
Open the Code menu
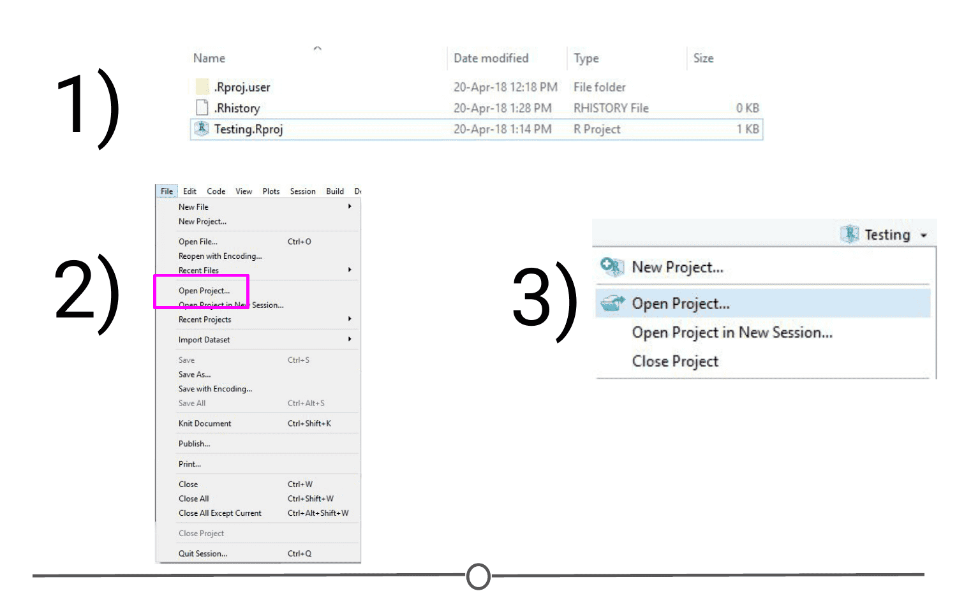(x=216, y=191)
